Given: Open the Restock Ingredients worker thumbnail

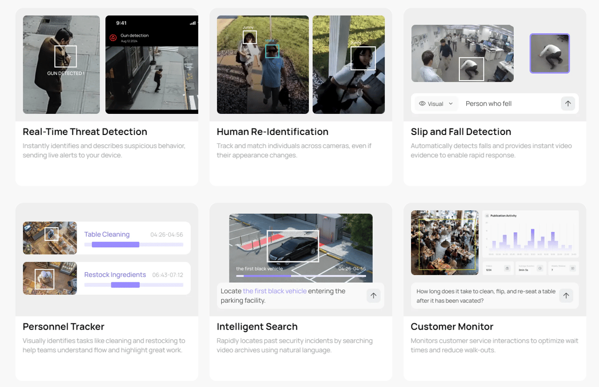Looking at the screenshot, I should 49,278.
